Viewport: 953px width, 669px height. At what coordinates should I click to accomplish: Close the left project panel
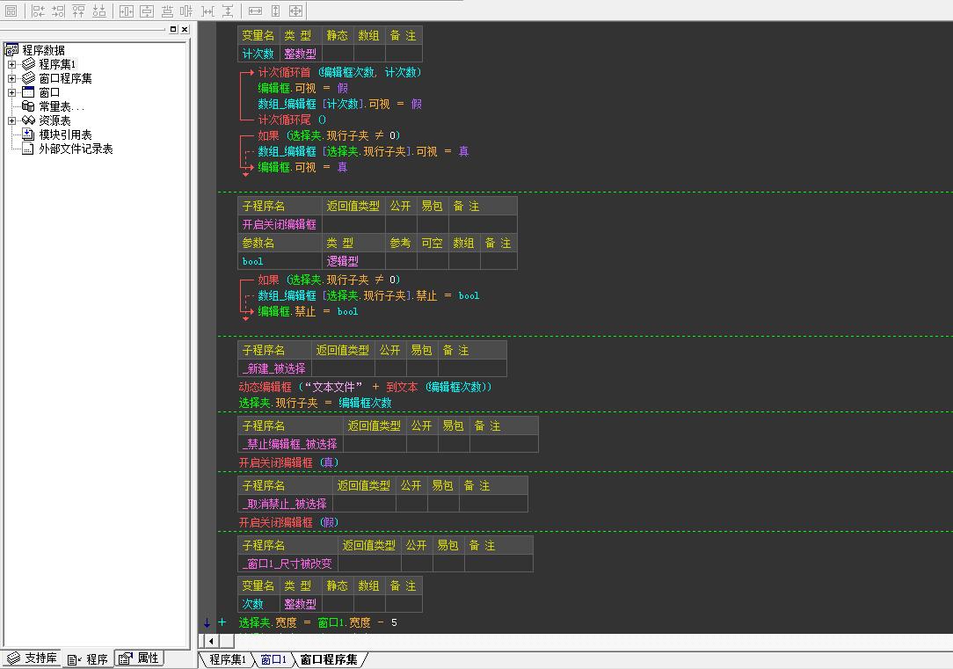click(x=185, y=29)
